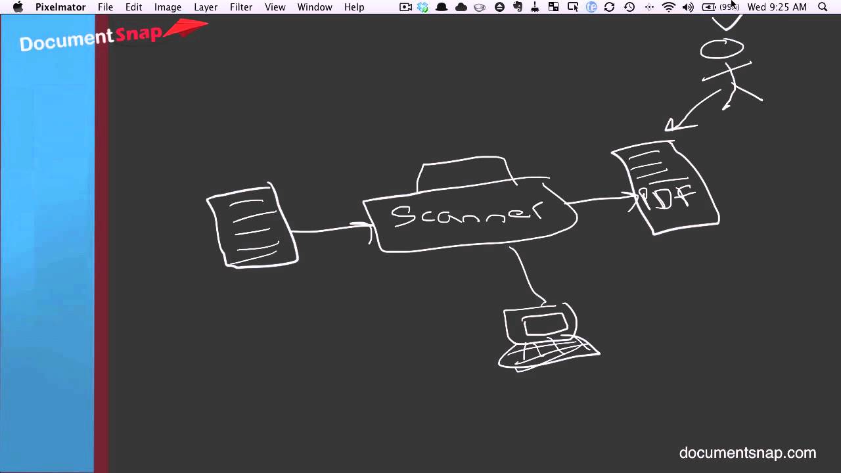Open the Filter menu
This screenshot has height=473, width=841.
(x=241, y=7)
